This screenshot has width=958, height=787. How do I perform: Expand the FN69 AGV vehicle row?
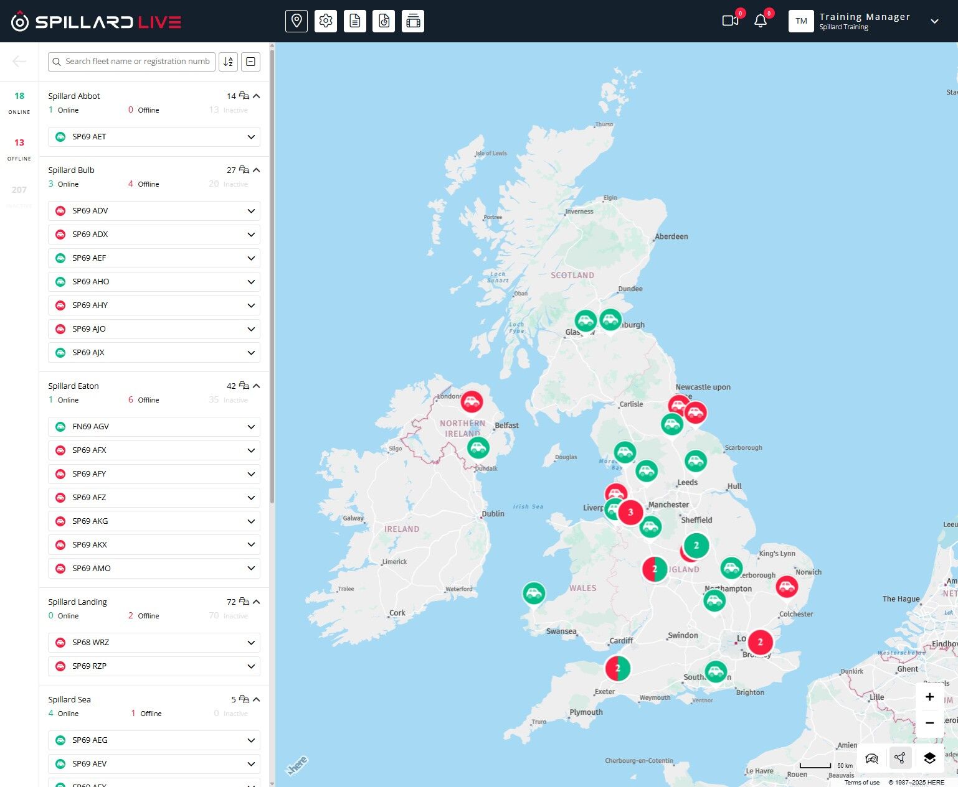(x=251, y=427)
